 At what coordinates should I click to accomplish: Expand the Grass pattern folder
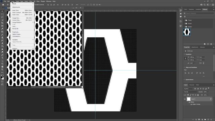tap(184, 24)
